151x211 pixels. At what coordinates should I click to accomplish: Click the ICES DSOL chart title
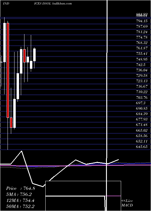(43, 4)
